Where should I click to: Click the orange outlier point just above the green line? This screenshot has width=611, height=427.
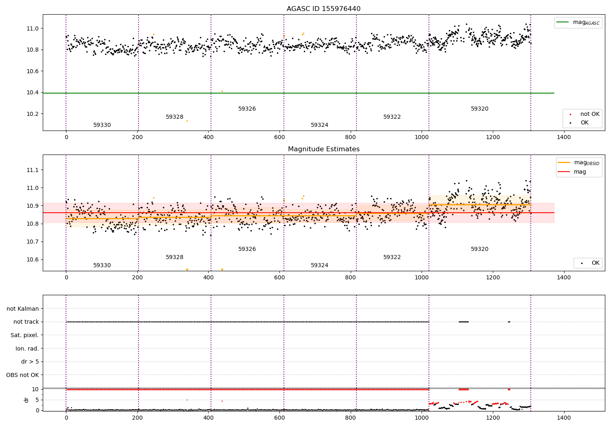coord(222,91)
